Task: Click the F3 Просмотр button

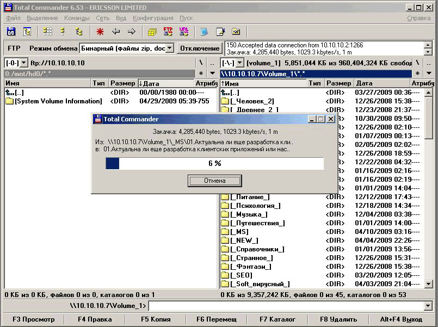Action: pyautogui.click(x=34, y=319)
